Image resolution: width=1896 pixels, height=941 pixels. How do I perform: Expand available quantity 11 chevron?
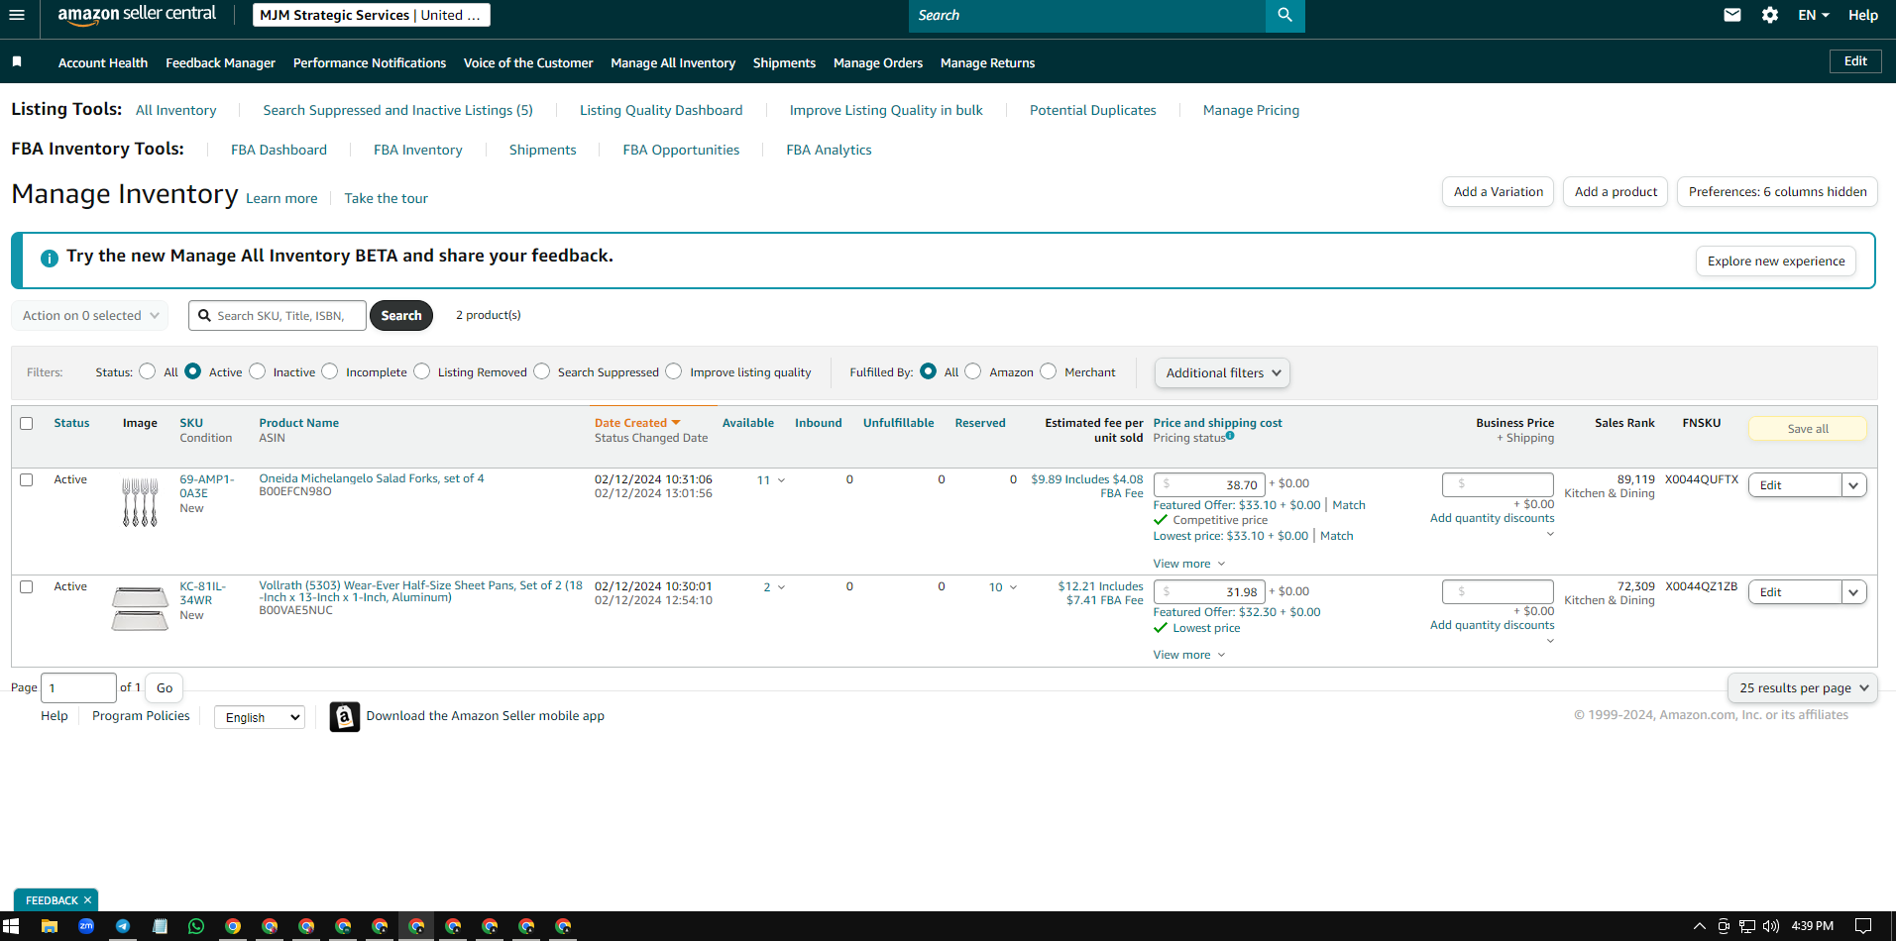click(x=781, y=480)
